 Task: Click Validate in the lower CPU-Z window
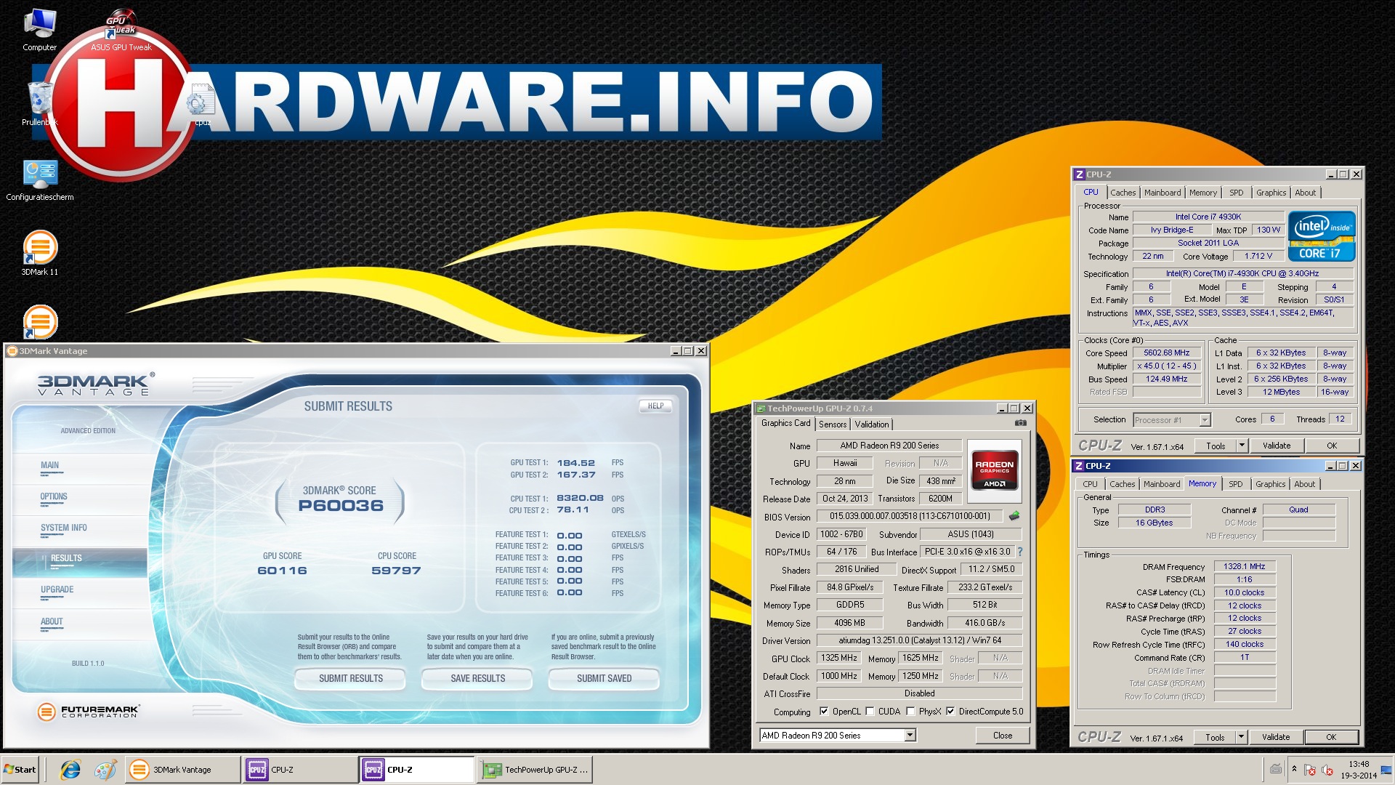pos(1276,737)
